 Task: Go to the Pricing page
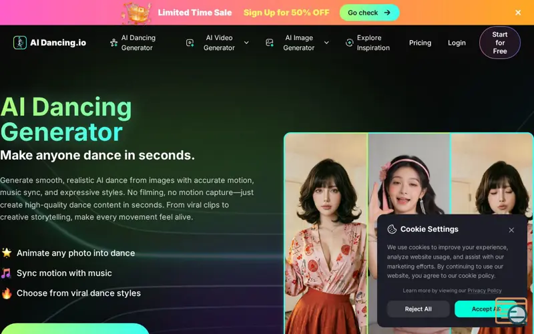tap(420, 43)
